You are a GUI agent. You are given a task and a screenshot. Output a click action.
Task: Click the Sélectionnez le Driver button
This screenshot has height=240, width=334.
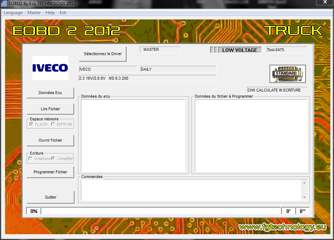(x=103, y=54)
